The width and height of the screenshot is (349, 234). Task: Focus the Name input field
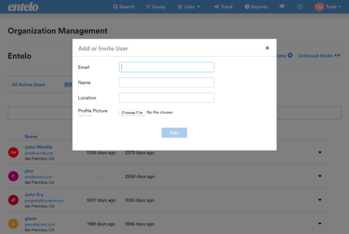pos(167,83)
